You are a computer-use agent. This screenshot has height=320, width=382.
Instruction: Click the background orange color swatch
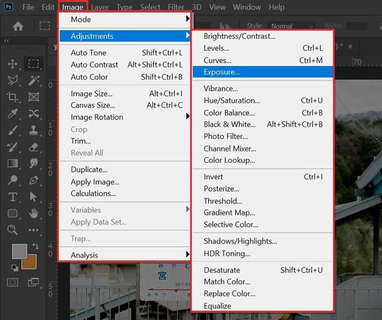point(31,264)
